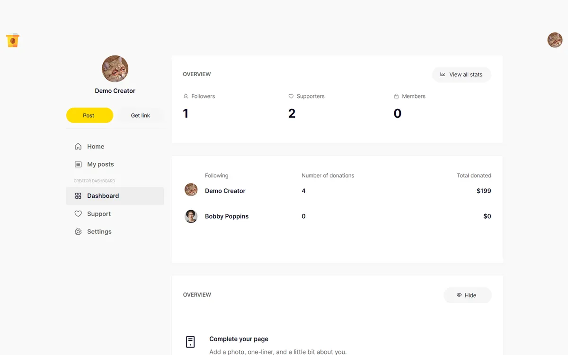Click the Complete your page document icon
Screen dimensions: 568x355
pos(190,342)
